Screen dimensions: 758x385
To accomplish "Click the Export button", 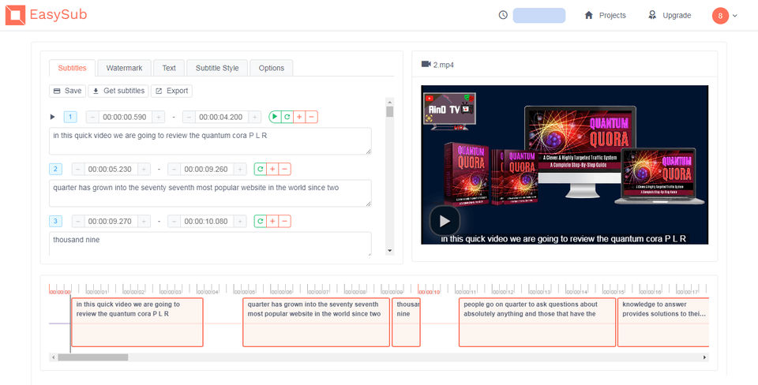I will pyautogui.click(x=171, y=91).
